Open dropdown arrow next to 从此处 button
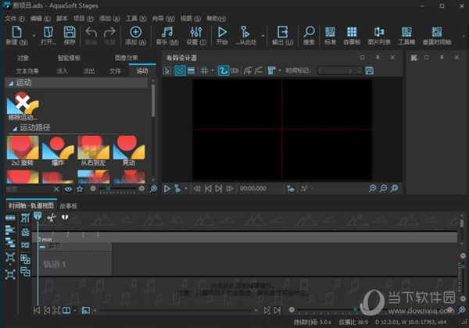Image resolution: width=469 pixels, height=328 pixels. click(263, 36)
